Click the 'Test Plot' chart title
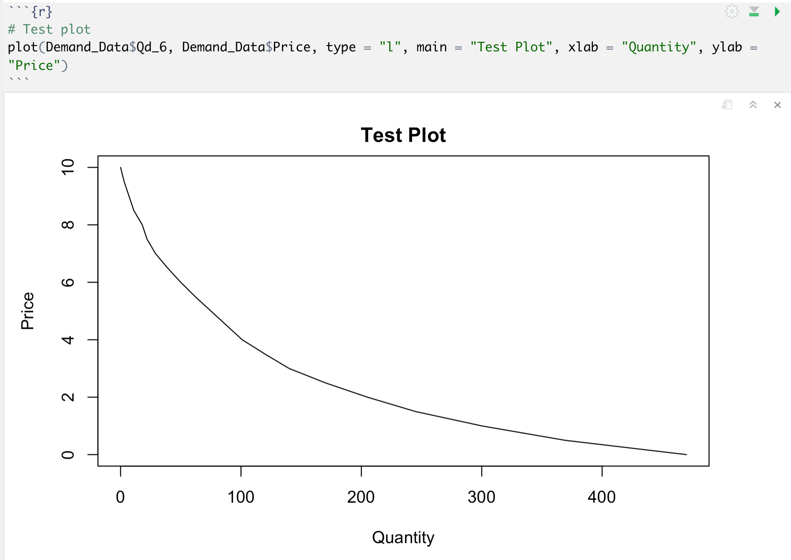Viewport: 791px width, 560px height. 403,135
